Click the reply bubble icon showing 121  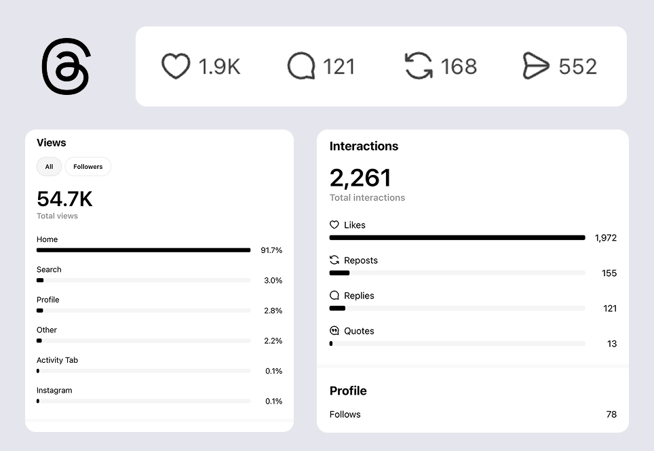[x=301, y=66]
